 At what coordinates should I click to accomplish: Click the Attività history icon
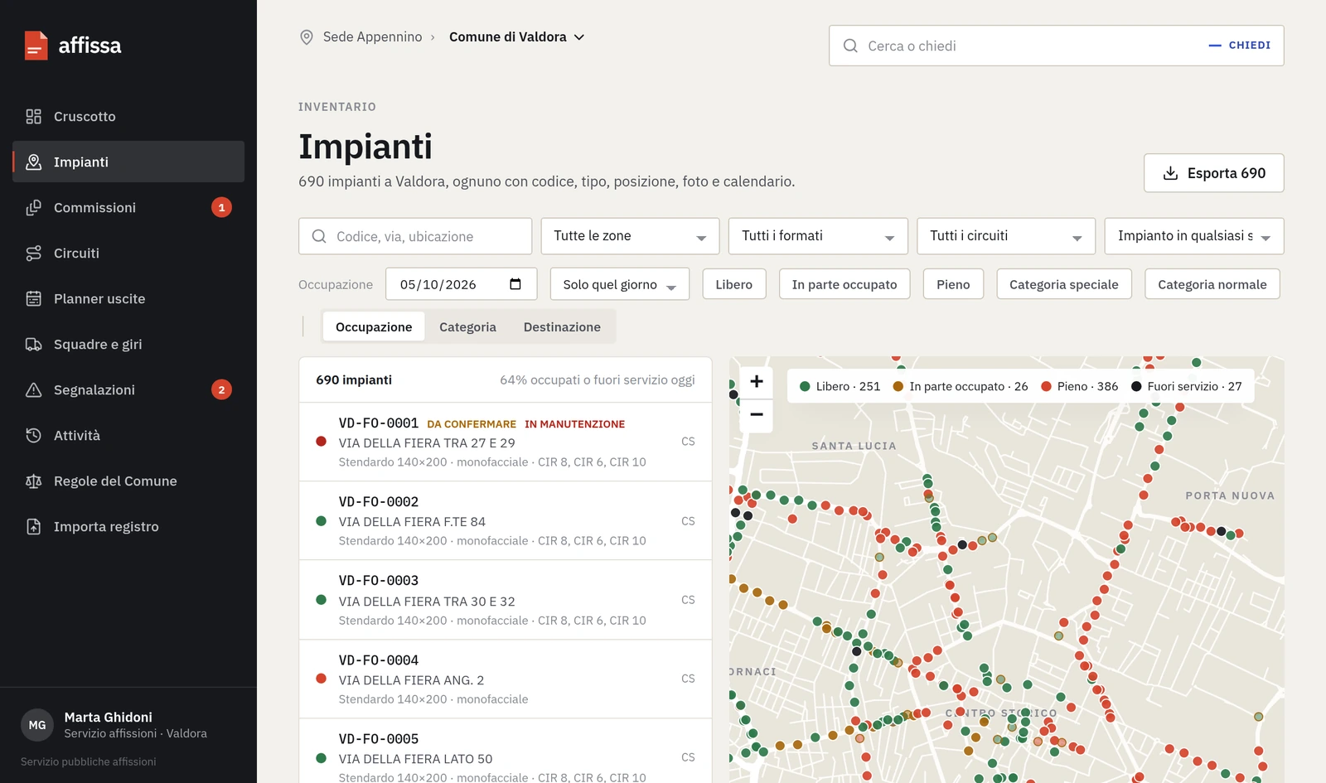pos(33,436)
